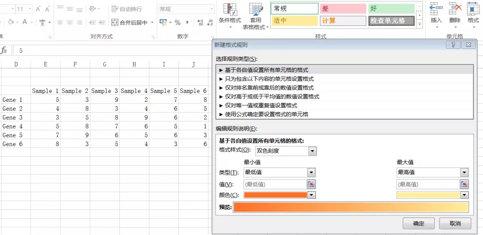Open the wén phonetic guide tool
Viewport: 483px width, 235px height.
(42, 22)
